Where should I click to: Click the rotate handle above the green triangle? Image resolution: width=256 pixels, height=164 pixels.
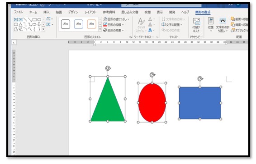pyautogui.click(x=108, y=68)
